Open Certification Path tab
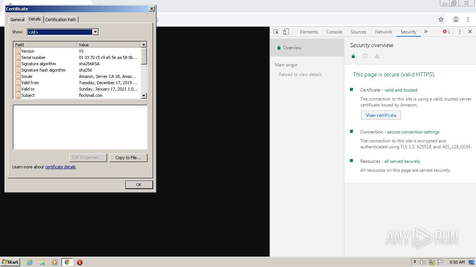476x267 pixels. (x=61, y=20)
